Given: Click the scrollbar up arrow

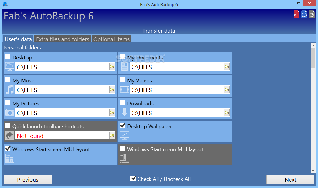Looking at the screenshot, I should point(313,46).
